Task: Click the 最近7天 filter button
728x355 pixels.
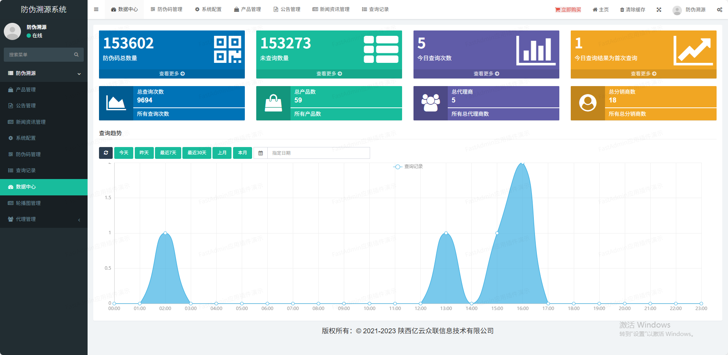Action: pyautogui.click(x=168, y=153)
